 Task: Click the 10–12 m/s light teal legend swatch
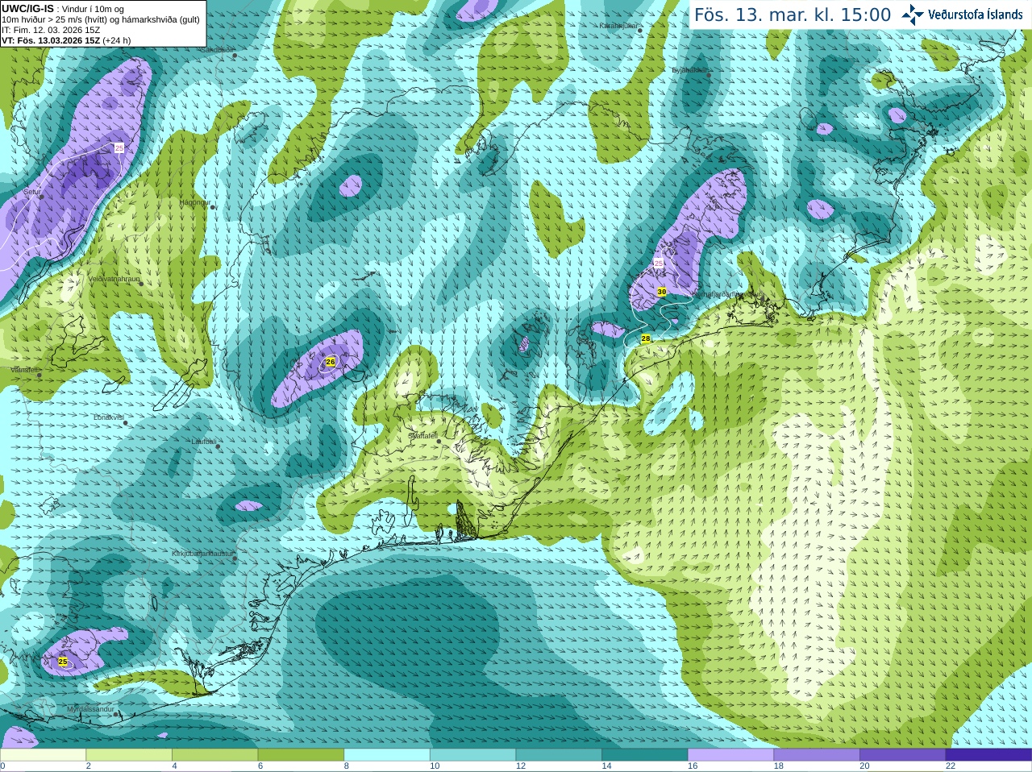(x=472, y=755)
